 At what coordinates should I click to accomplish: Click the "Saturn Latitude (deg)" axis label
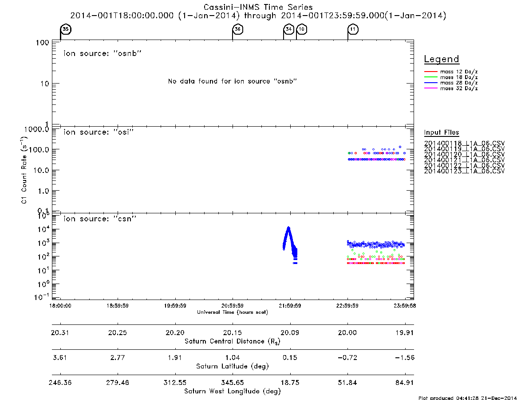233,366
